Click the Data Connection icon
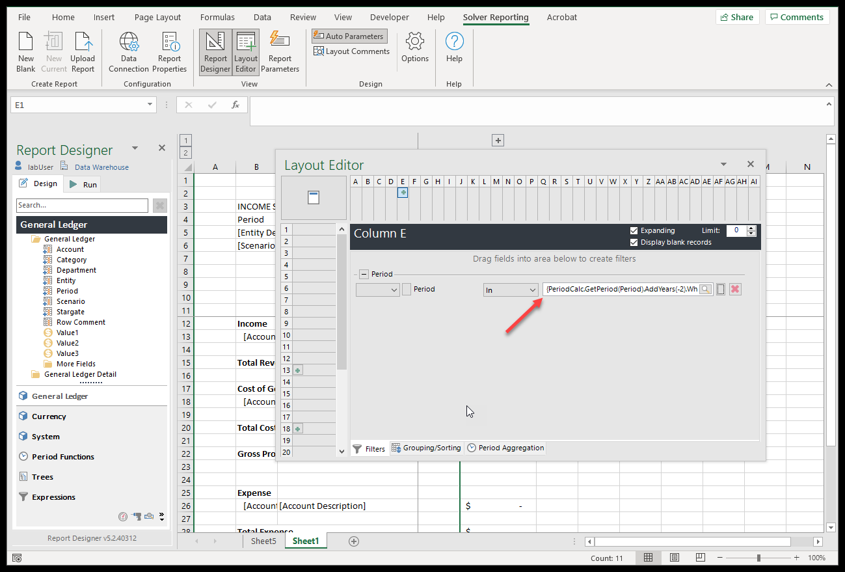 (129, 51)
